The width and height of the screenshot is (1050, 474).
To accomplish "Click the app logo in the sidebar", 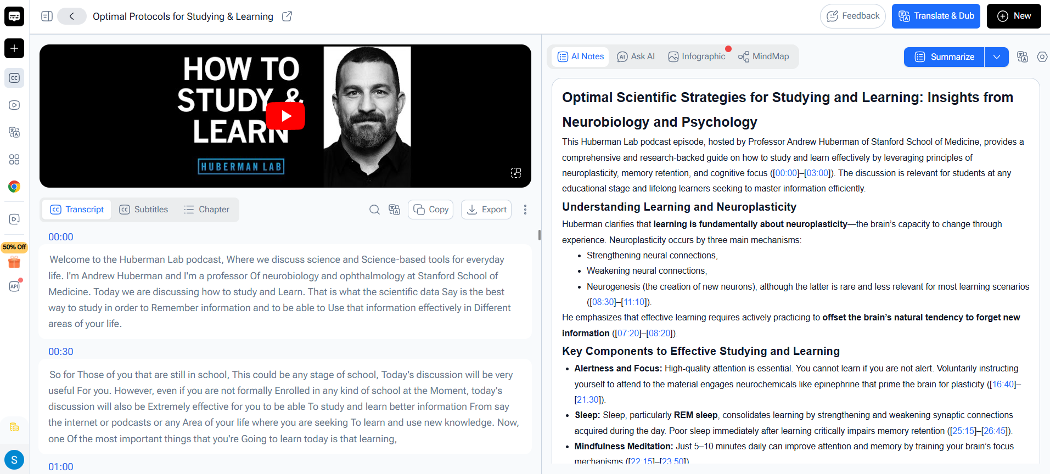I will click(14, 16).
